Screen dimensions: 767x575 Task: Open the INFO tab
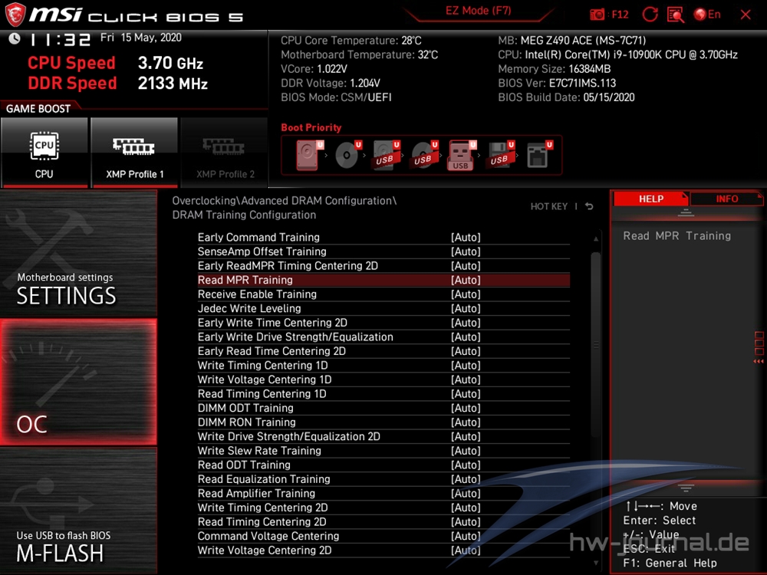coord(726,199)
